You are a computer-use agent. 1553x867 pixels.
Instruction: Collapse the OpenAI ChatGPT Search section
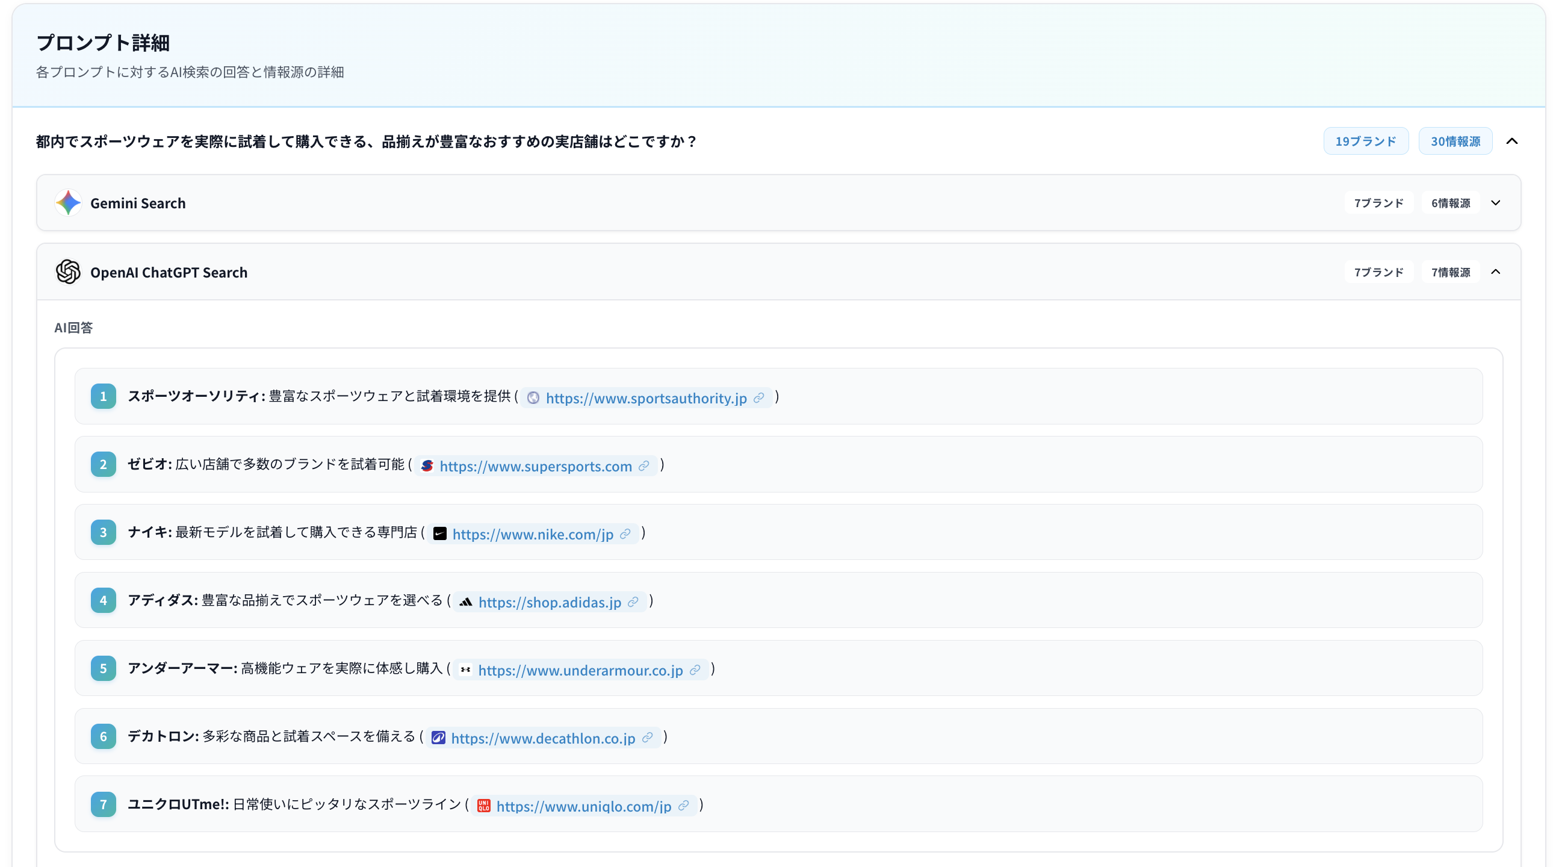click(1496, 272)
